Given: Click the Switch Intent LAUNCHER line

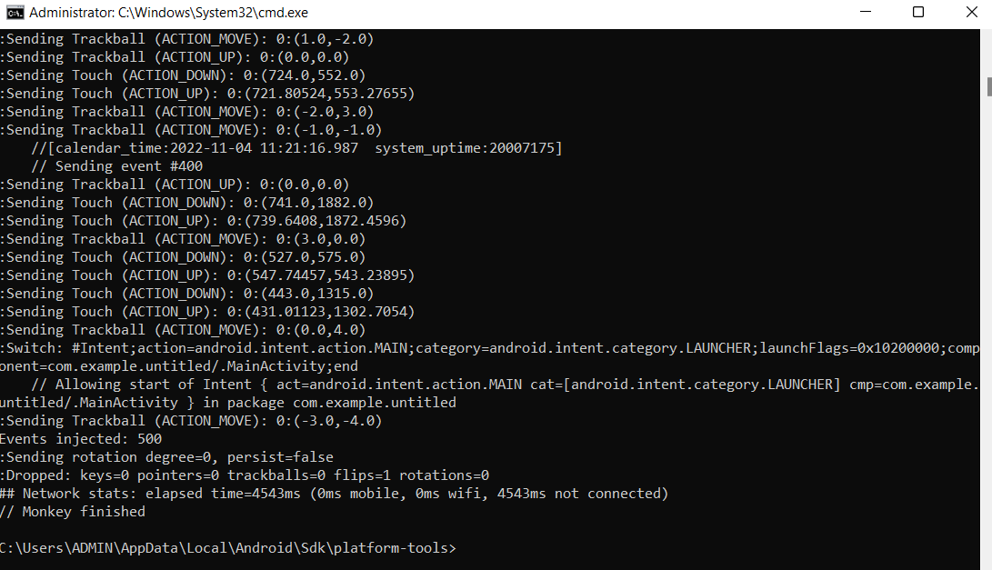Looking at the screenshot, I should [364, 347].
